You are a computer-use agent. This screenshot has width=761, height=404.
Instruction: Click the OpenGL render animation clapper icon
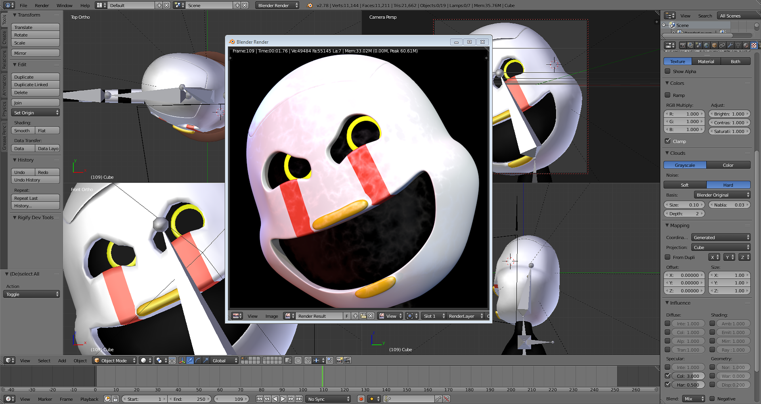pyautogui.click(x=347, y=360)
